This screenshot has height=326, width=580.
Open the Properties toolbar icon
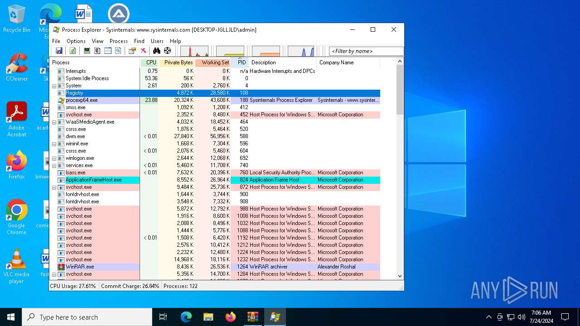coord(132,51)
